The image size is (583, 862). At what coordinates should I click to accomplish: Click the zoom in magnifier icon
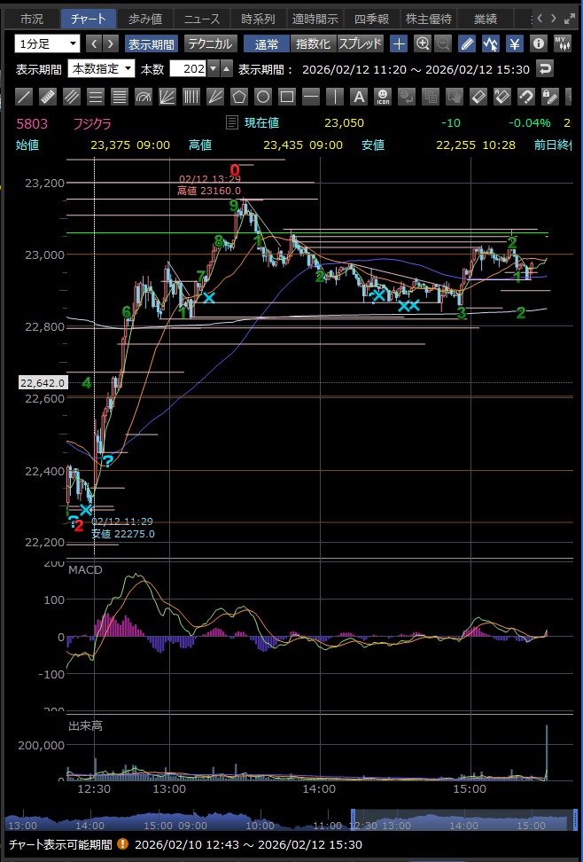point(423,43)
